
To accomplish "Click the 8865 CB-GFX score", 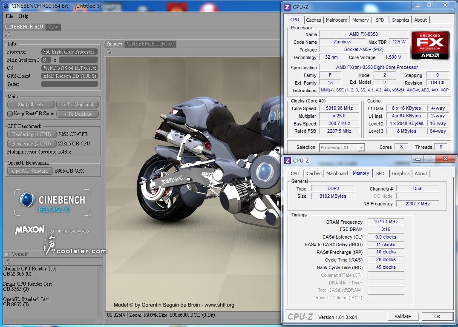I will (69, 171).
